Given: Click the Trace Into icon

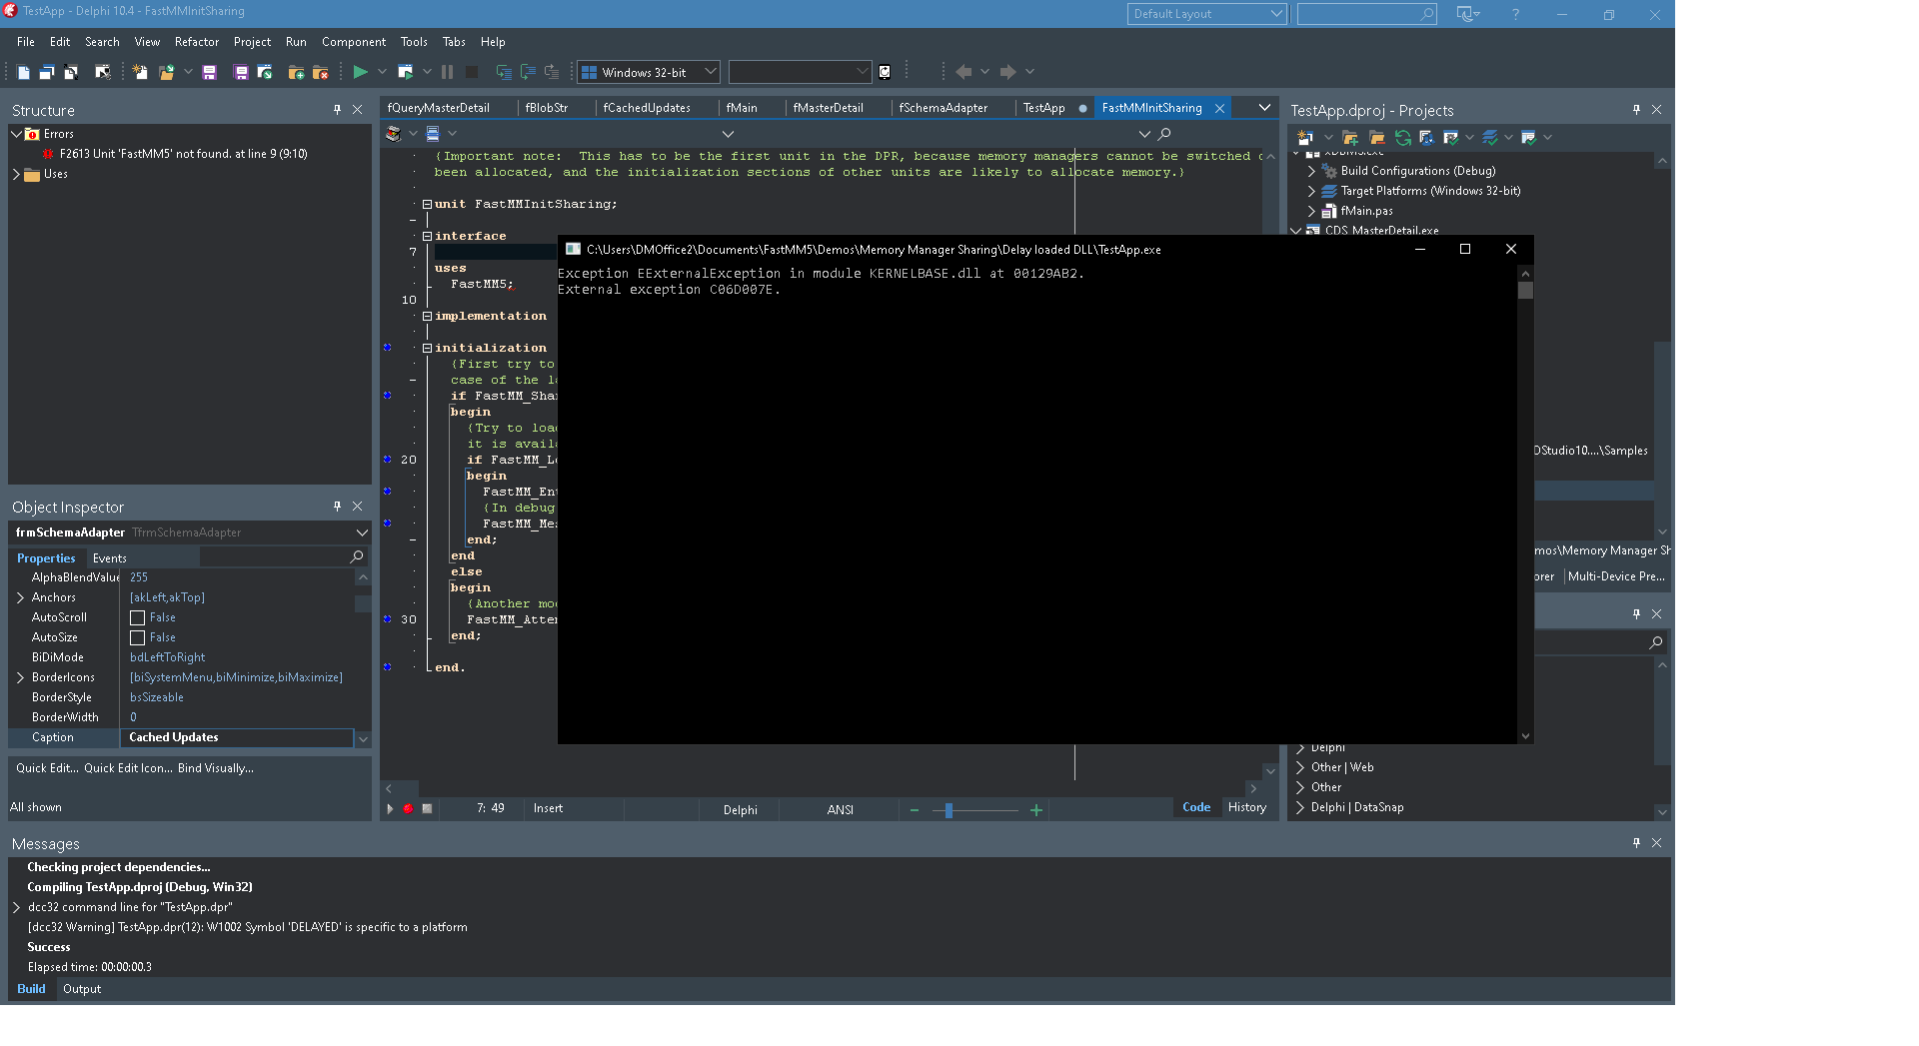Looking at the screenshot, I should (504, 72).
